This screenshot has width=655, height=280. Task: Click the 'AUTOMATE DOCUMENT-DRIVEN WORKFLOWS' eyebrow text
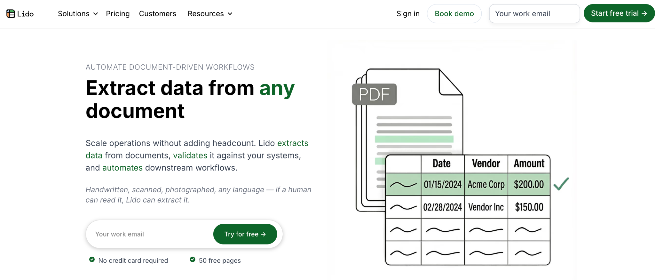pyautogui.click(x=170, y=67)
